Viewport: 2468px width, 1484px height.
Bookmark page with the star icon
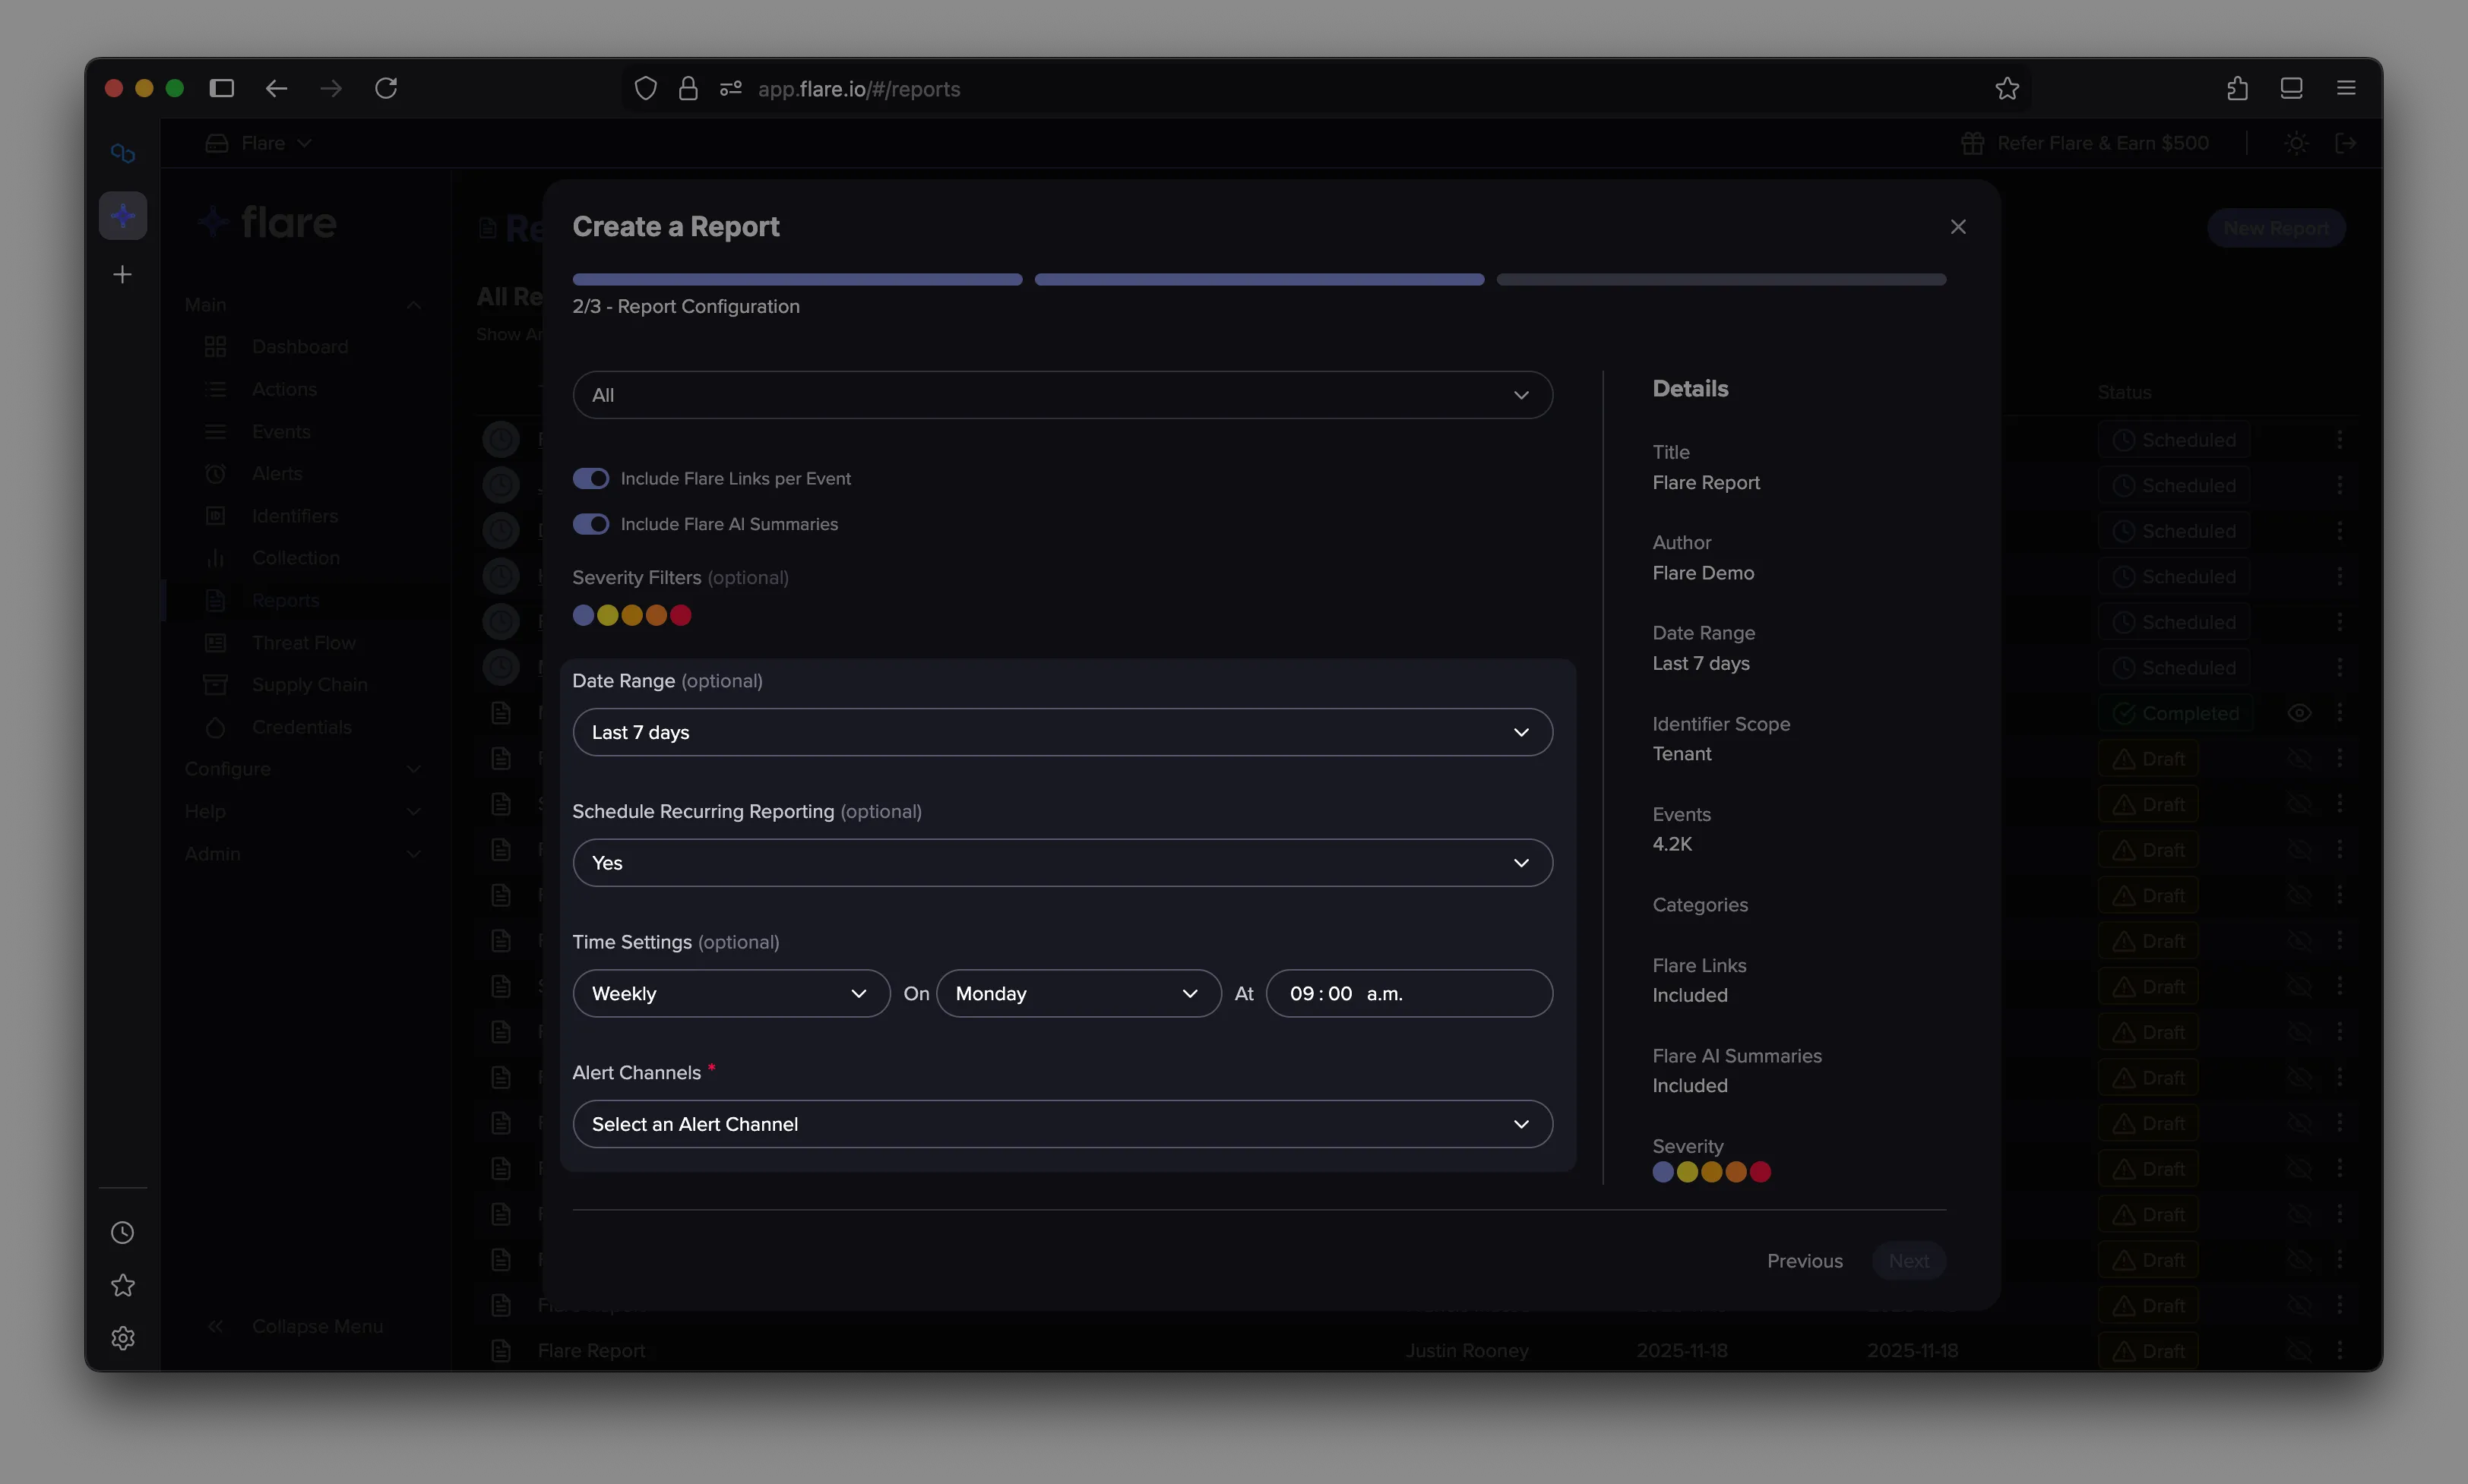[x=2006, y=89]
